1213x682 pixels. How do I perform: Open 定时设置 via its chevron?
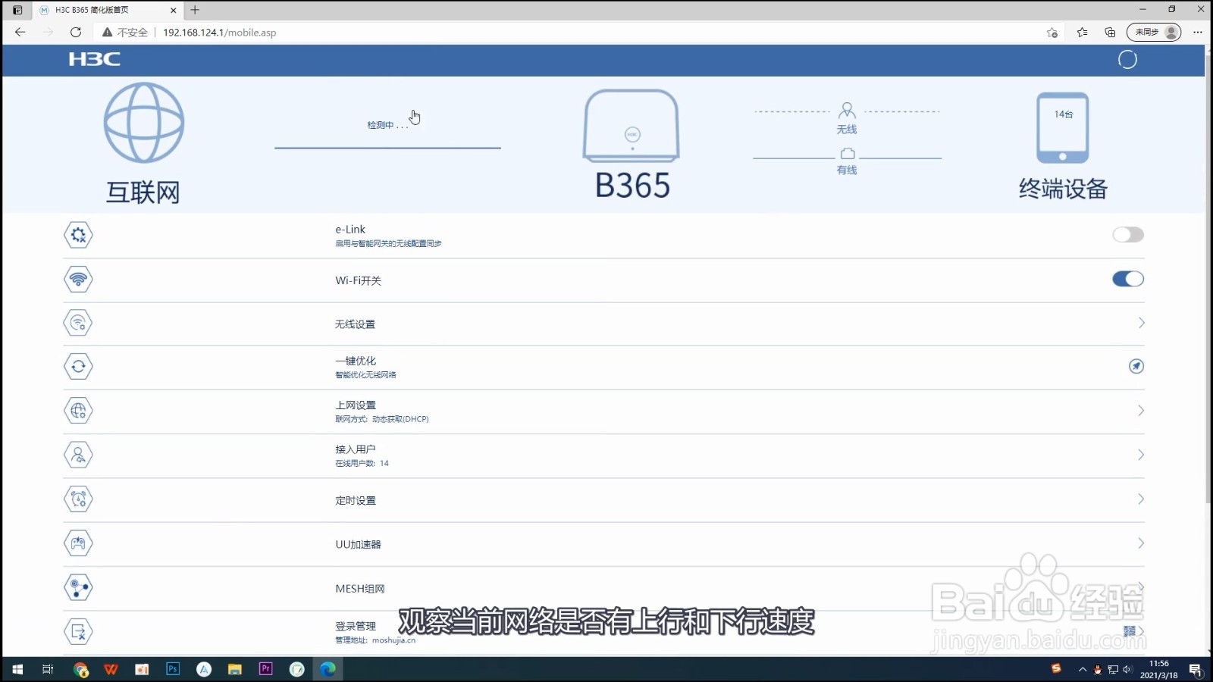pyautogui.click(x=1141, y=499)
